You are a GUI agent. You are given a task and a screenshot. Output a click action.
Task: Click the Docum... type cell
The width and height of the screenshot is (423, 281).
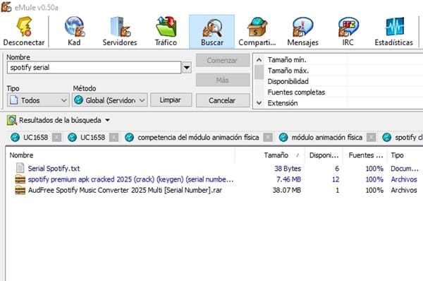coord(405,169)
